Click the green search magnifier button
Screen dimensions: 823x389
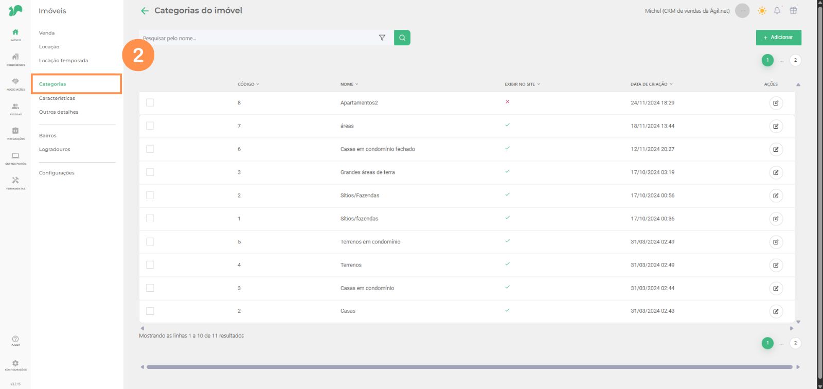(x=402, y=38)
